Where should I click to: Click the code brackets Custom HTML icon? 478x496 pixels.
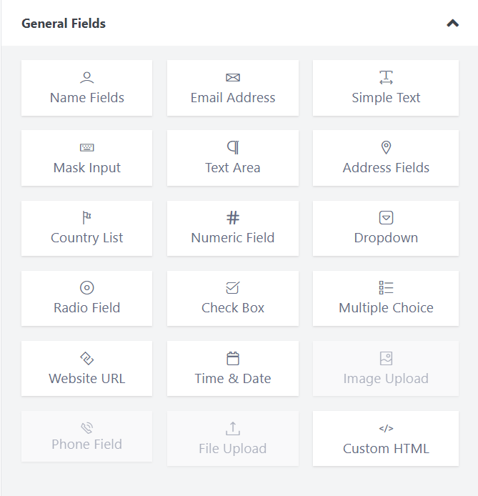point(386,429)
